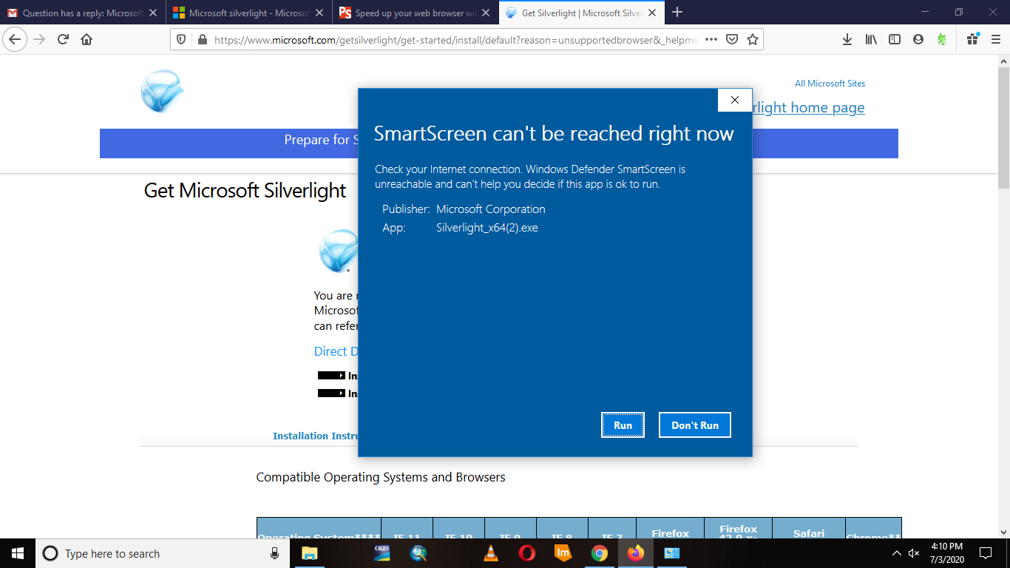
Task: Open the Action Center notifications
Action: coord(985,553)
